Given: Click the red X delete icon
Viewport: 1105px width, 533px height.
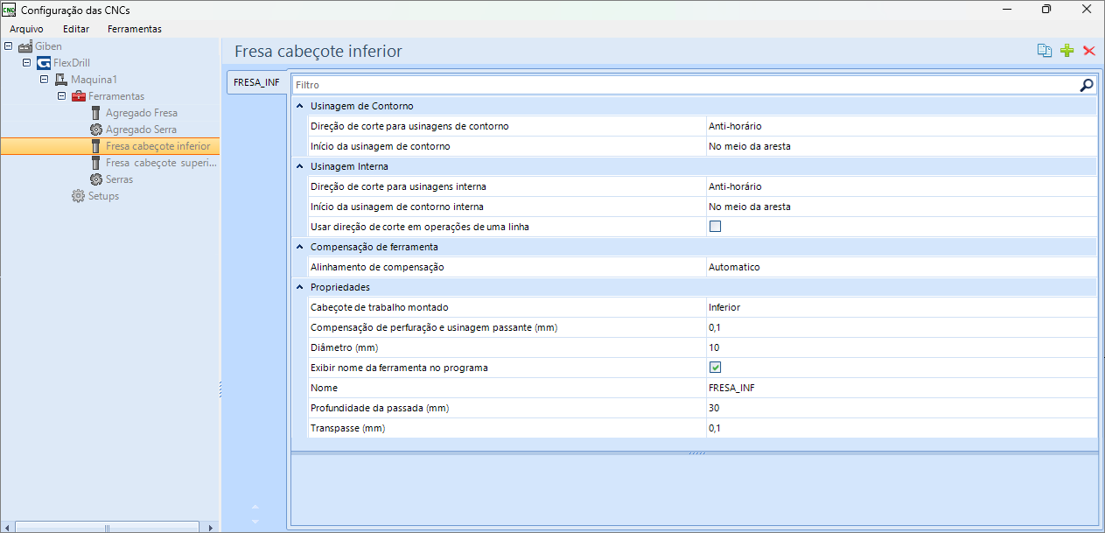Looking at the screenshot, I should pyautogui.click(x=1089, y=51).
